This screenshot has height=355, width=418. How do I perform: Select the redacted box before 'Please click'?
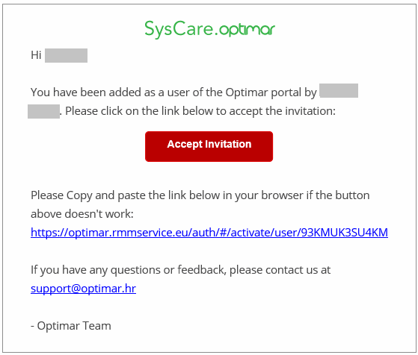tap(43, 111)
